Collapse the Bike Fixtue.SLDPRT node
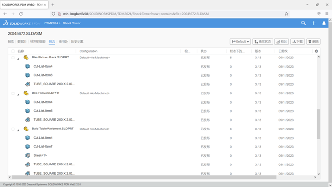 tap(18, 95)
